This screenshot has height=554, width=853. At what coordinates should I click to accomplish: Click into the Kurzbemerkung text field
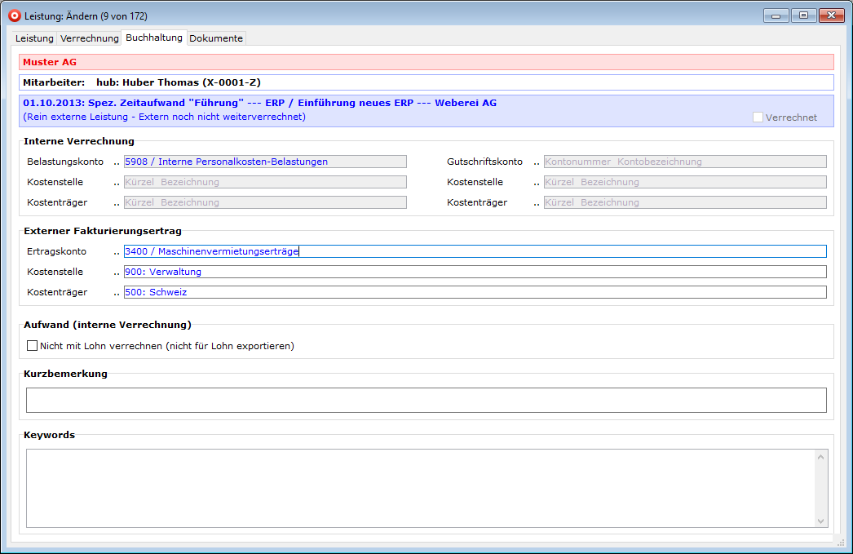point(426,400)
